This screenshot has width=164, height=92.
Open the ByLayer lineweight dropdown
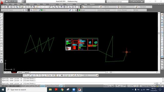(x=124, y=10)
